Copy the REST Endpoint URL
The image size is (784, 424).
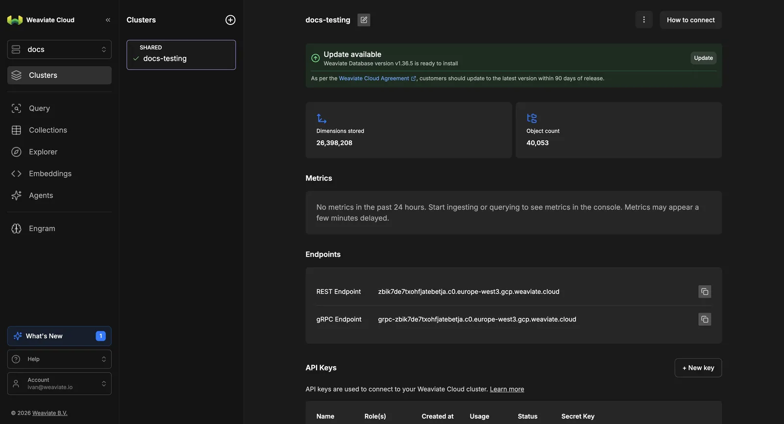point(705,292)
